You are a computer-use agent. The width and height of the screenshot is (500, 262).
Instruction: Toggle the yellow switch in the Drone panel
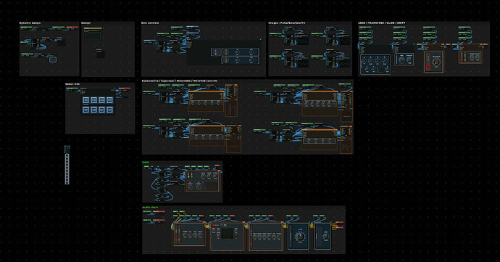coord(191,176)
